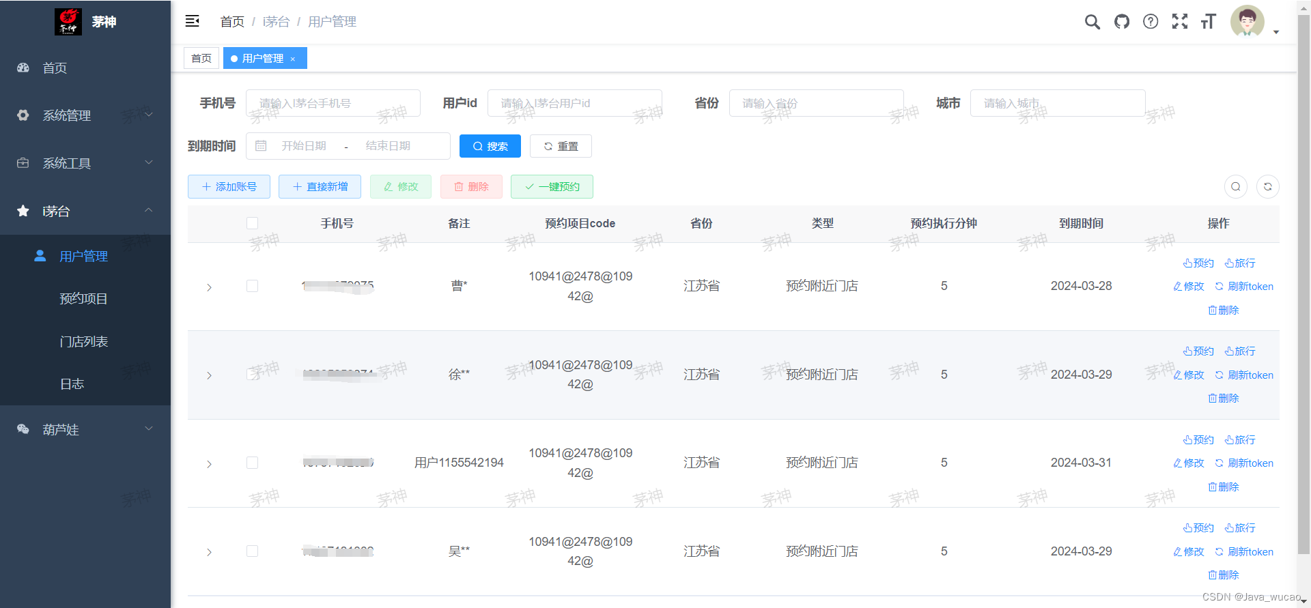Click 修改 for the 吴** row

pyautogui.click(x=1189, y=551)
